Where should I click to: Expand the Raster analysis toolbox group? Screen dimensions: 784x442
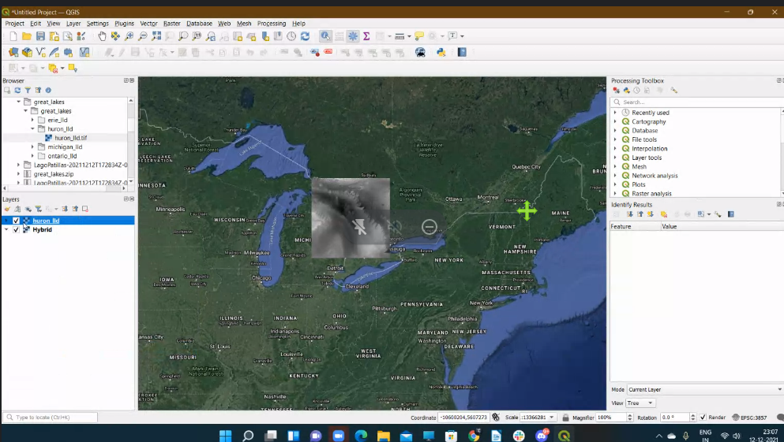[x=616, y=193]
